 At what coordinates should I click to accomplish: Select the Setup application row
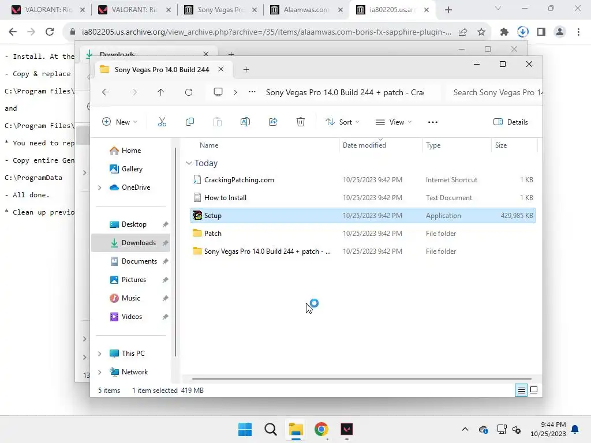point(362,216)
